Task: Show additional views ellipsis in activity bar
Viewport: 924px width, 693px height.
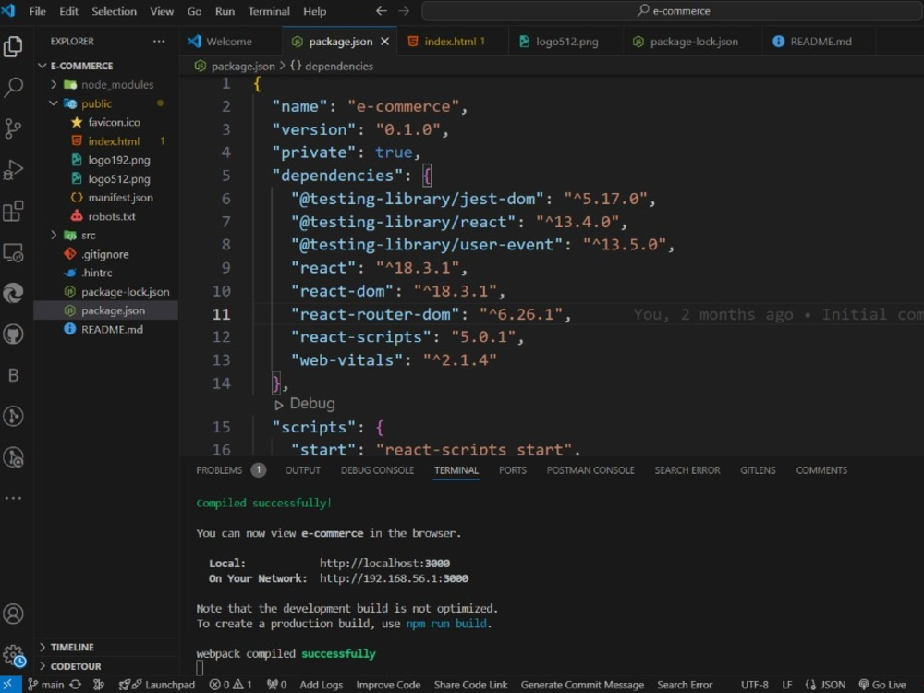Action: point(13,499)
